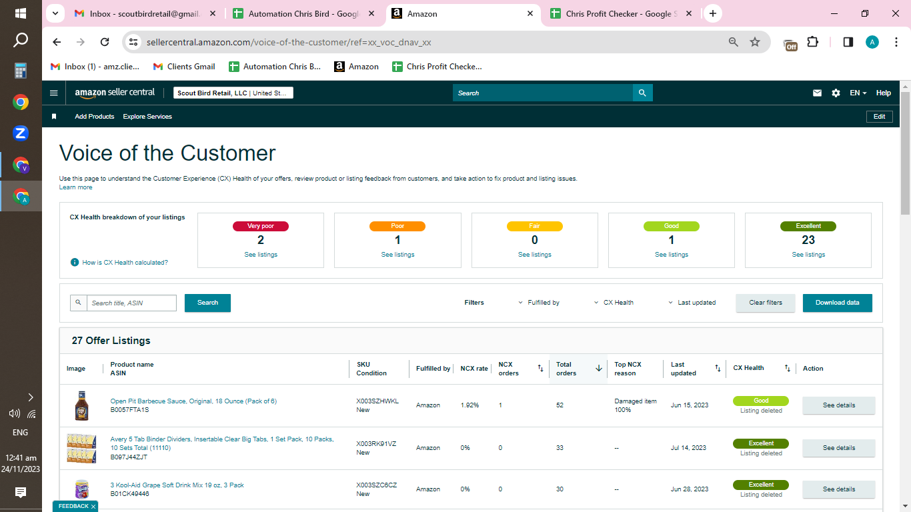Click Download data button
The width and height of the screenshot is (911, 512).
click(x=838, y=303)
